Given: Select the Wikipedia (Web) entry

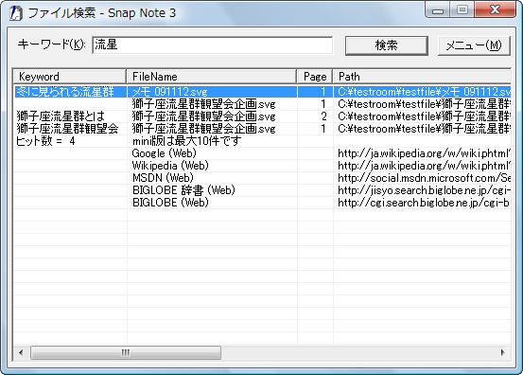Looking at the screenshot, I should click(170, 166).
